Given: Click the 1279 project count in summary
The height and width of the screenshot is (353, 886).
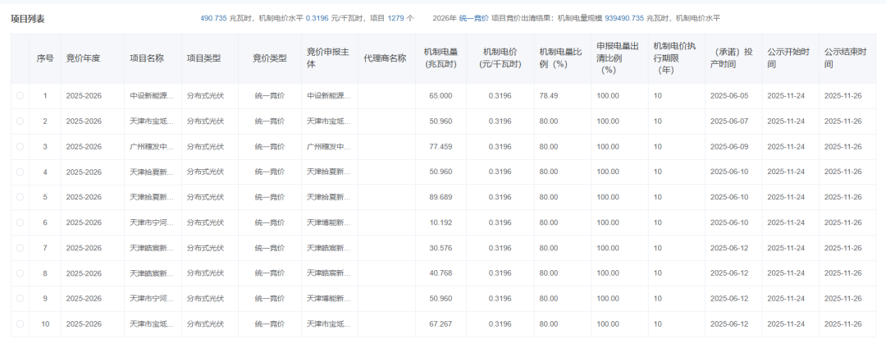Looking at the screenshot, I should click(x=397, y=17).
